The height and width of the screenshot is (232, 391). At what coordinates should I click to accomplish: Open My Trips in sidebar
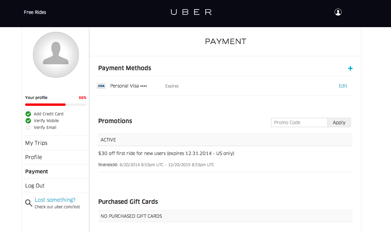click(56, 143)
